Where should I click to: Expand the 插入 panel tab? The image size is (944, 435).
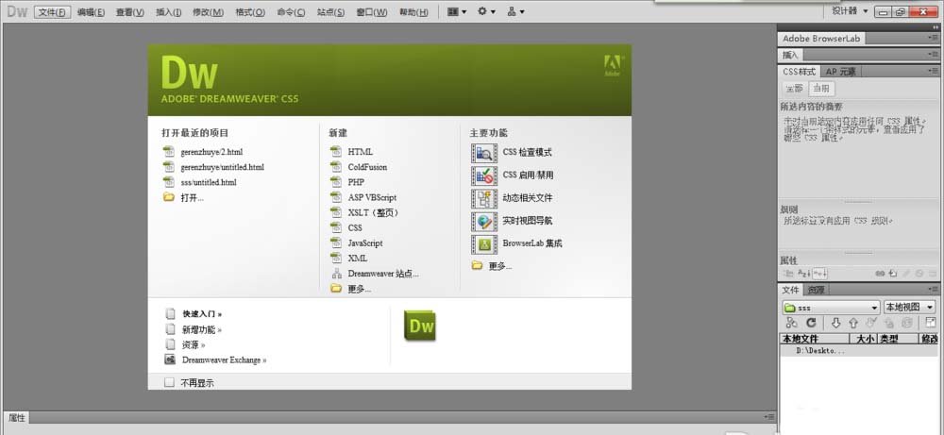point(790,55)
